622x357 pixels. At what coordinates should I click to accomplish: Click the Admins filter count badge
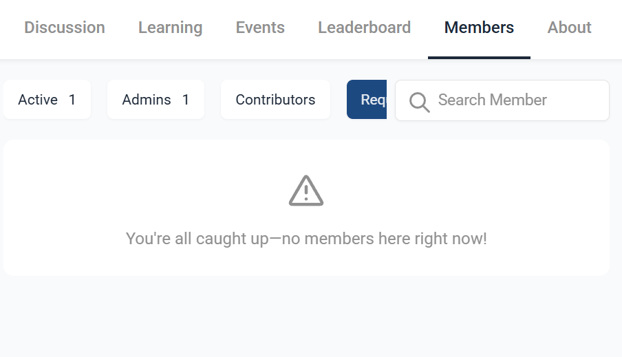(186, 100)
